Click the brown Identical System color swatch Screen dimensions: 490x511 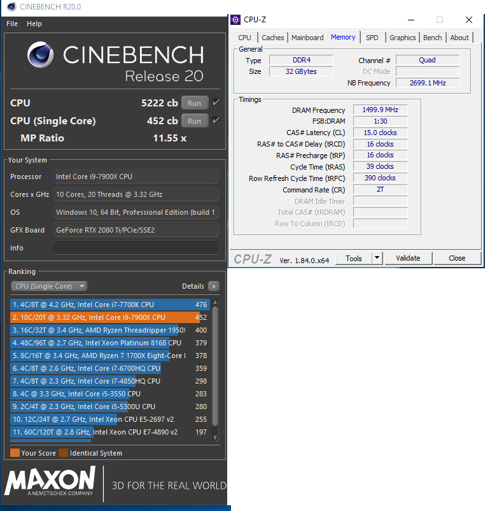click(63, 452)
